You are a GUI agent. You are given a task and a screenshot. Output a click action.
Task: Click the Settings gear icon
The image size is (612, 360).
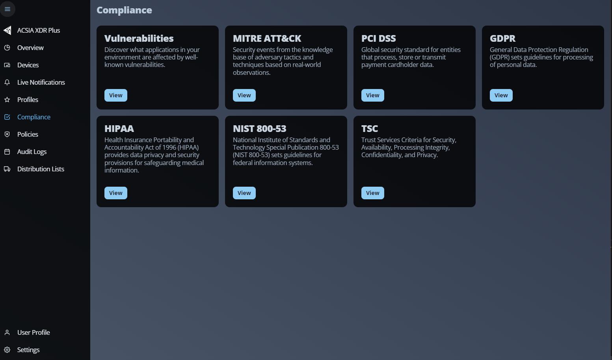7,350
